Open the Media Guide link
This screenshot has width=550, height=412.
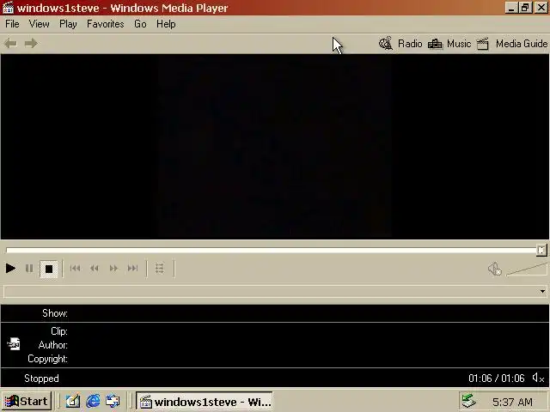pos(522,44)
